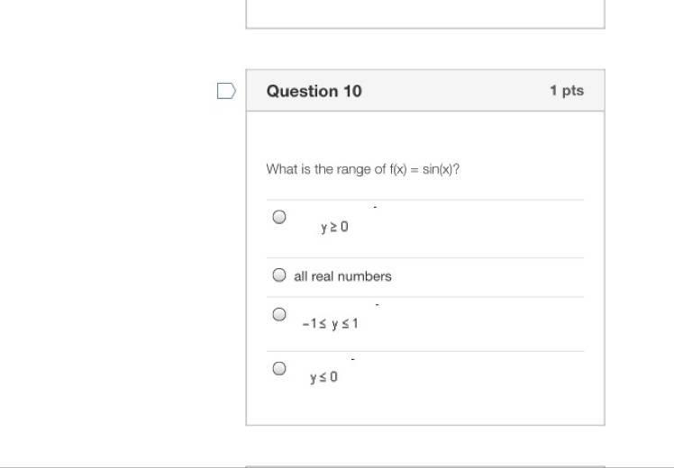Click the 'y ≤ 0' answer text
The height and width of the screenshot is (468, 674).
[x=323, y=378]
